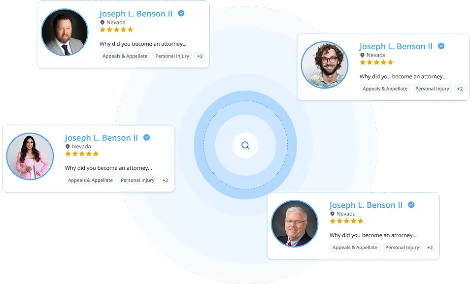
Task: Open Joseph L. Benson II name link beside the white-haired man
Action: coord(366,205)
